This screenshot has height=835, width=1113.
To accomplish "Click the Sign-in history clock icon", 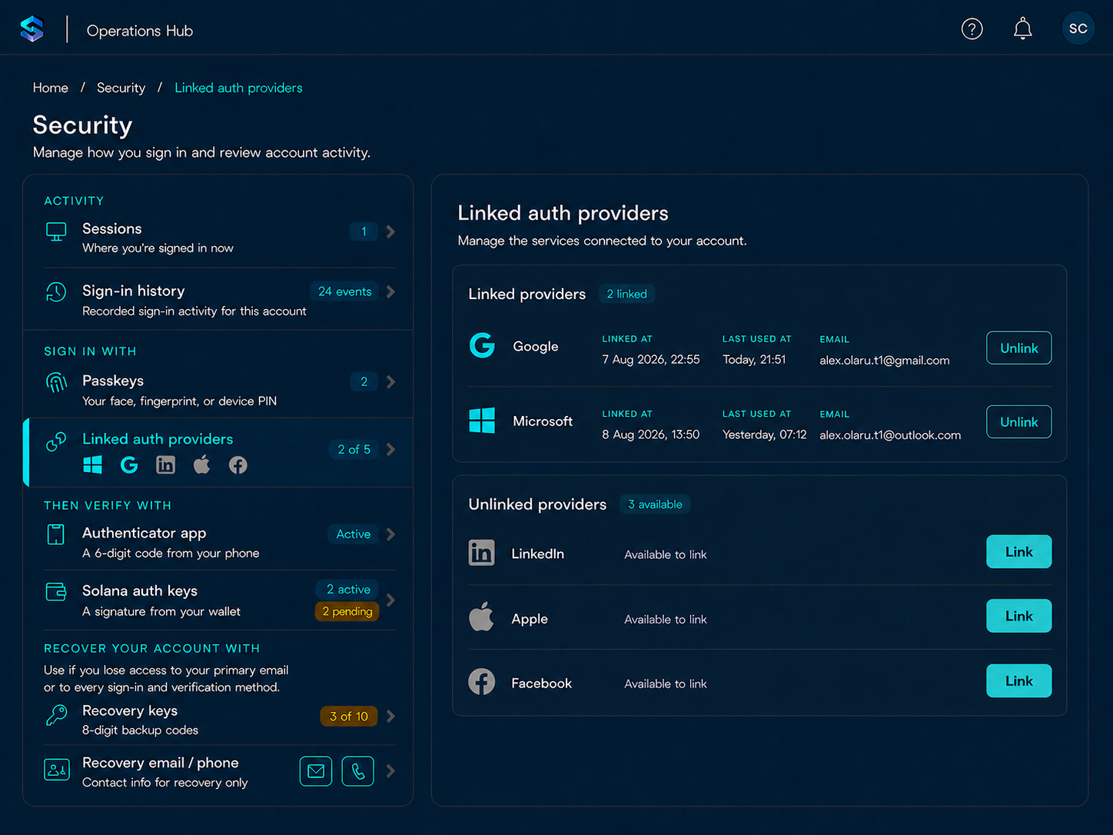I will pos(56,292).
